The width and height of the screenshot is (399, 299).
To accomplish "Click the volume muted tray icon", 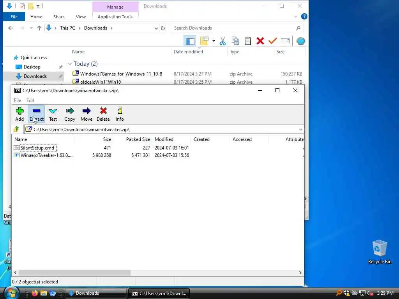I will point(370,293).
